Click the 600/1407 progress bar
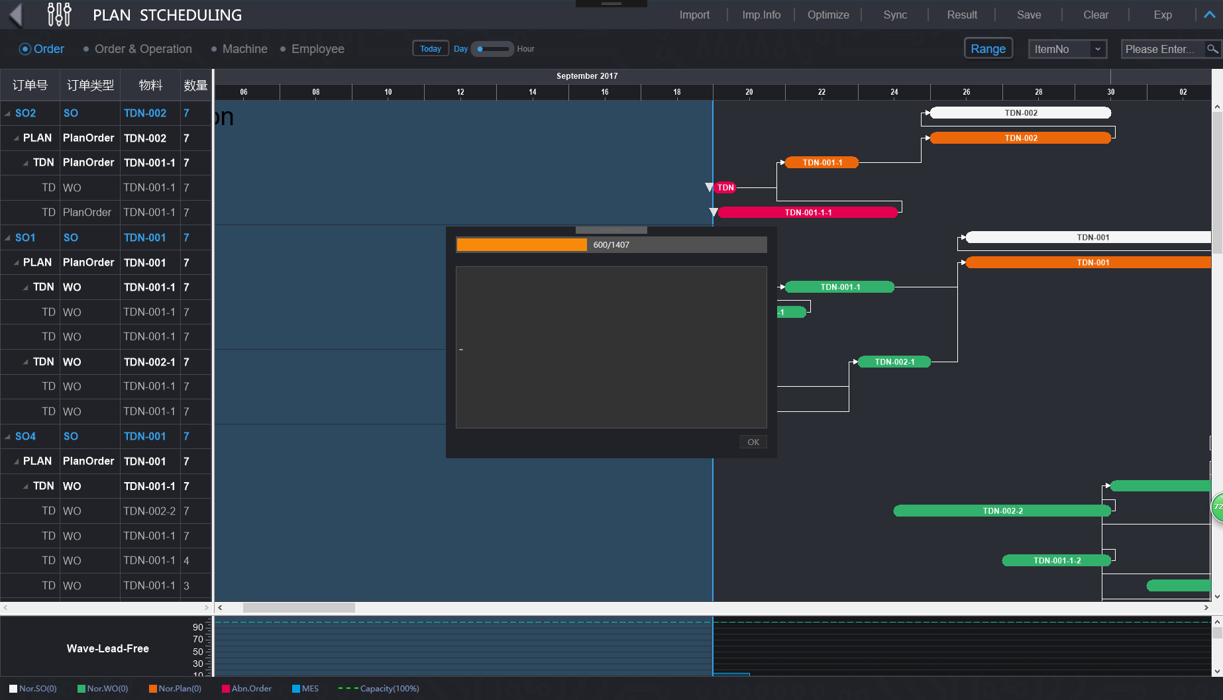 611,245
